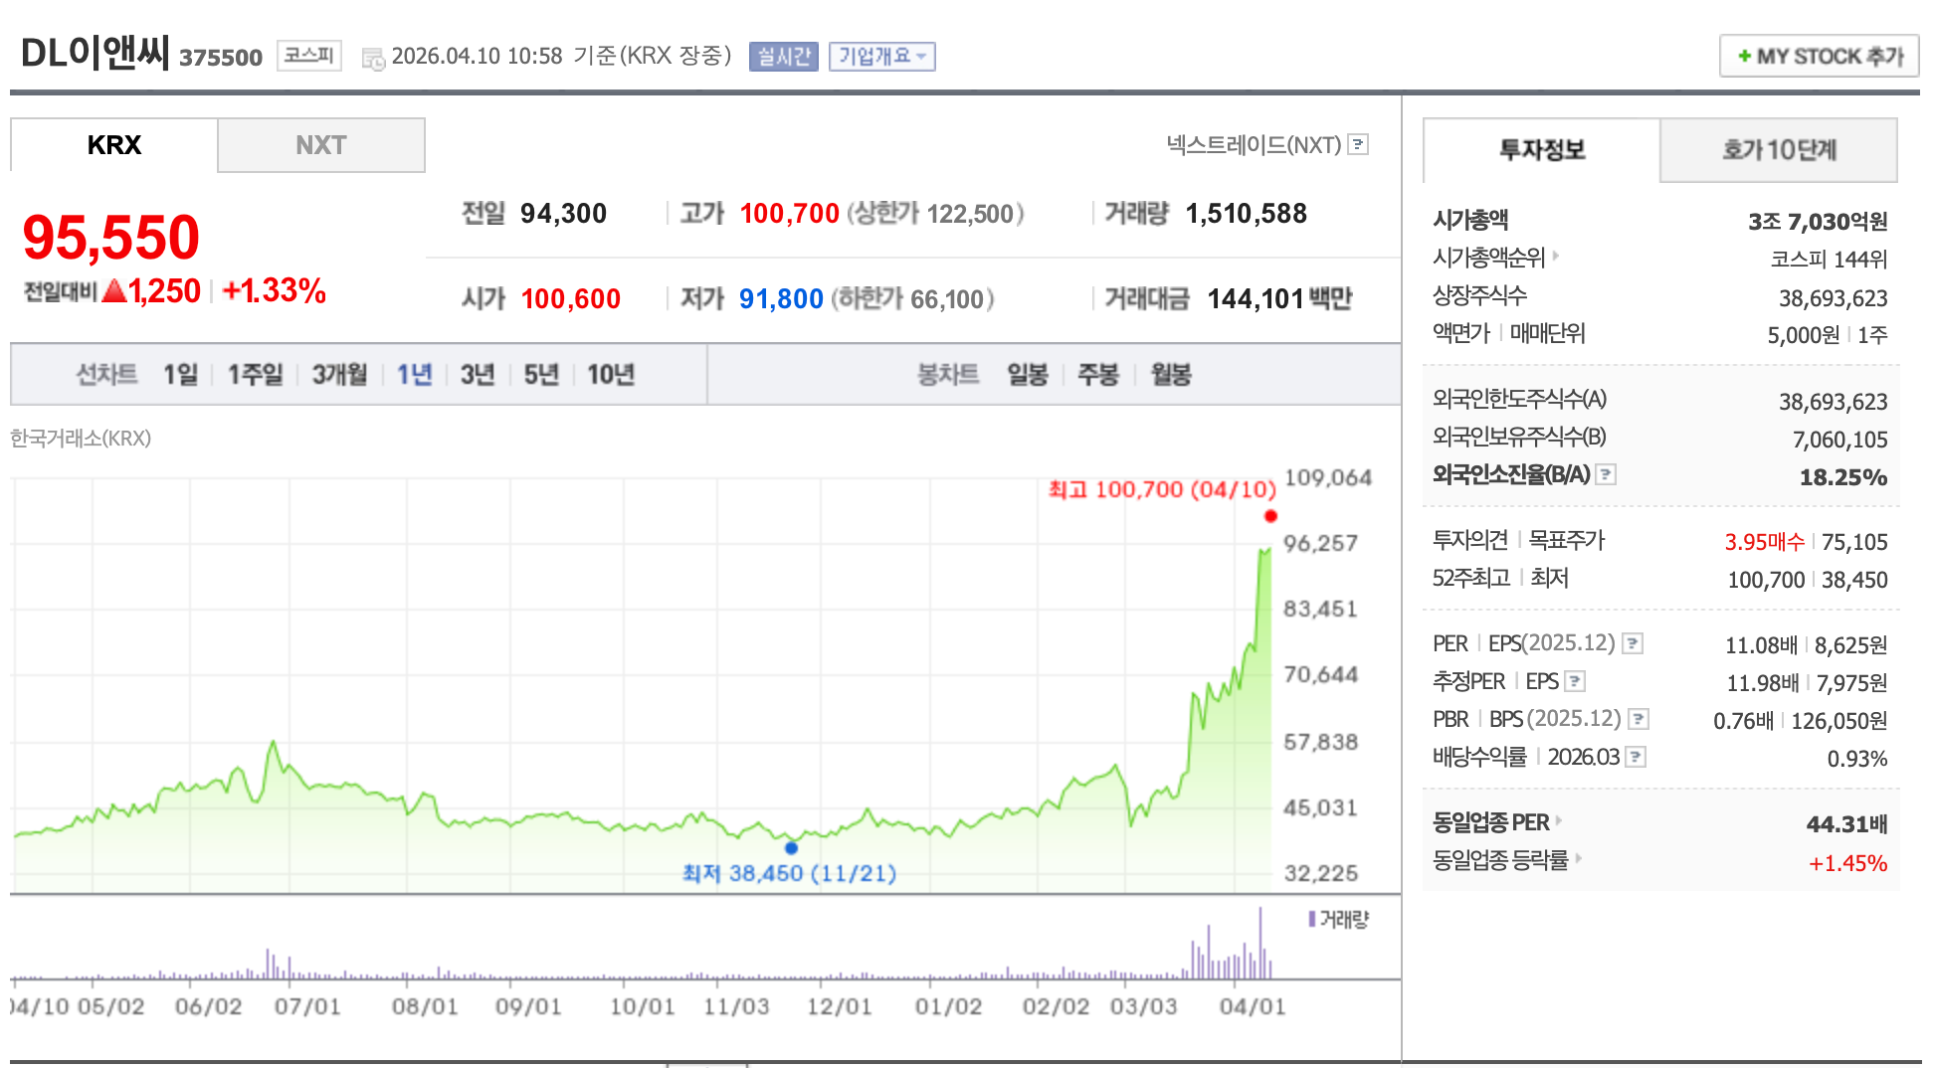
Task: Open the 투자정보 tab
Action: (1542, 149)
